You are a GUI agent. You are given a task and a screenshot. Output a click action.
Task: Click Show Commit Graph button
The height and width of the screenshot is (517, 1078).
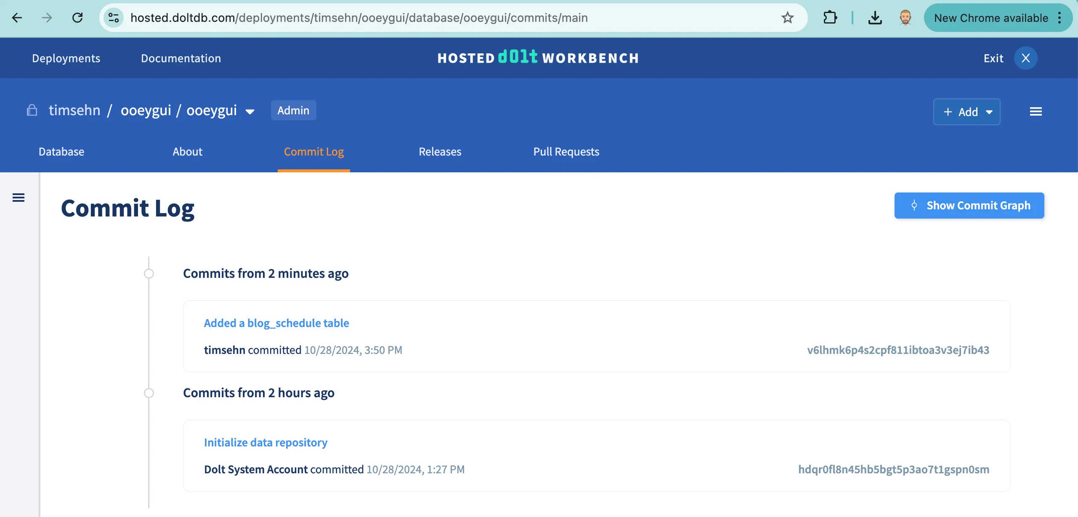pos(969,206)
